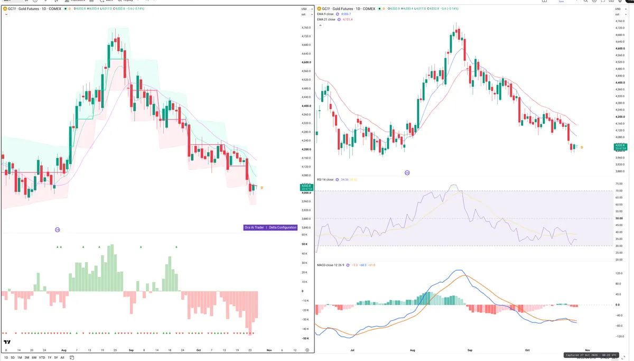
Task: Switch to the 1D date range
Action: [x=6, y=358]
